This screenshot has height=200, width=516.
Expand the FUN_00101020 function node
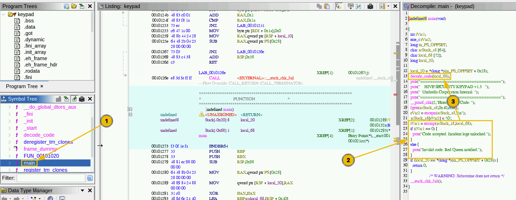coord(9,156)
